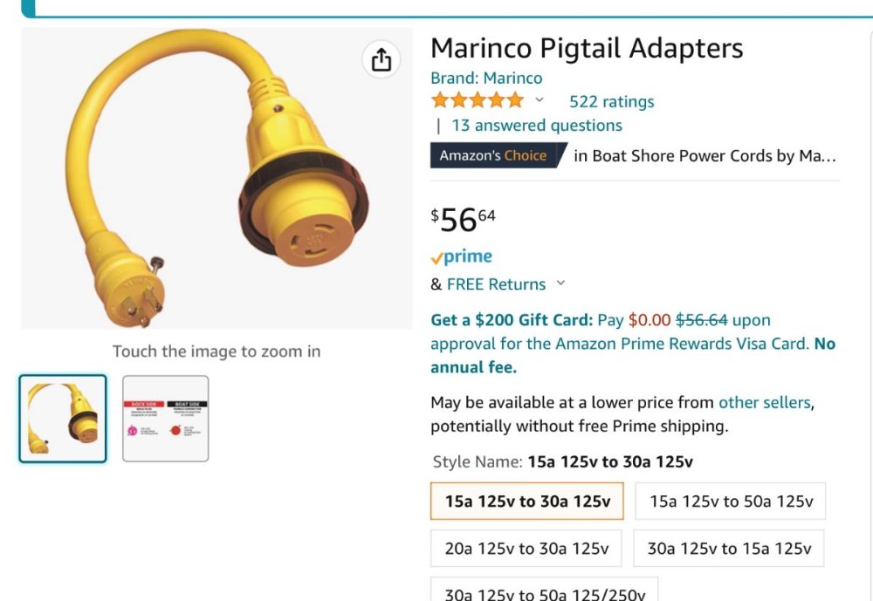
Task: Choose the 15a 125v to 50a 125v style
Action: [x=730, y=501]
